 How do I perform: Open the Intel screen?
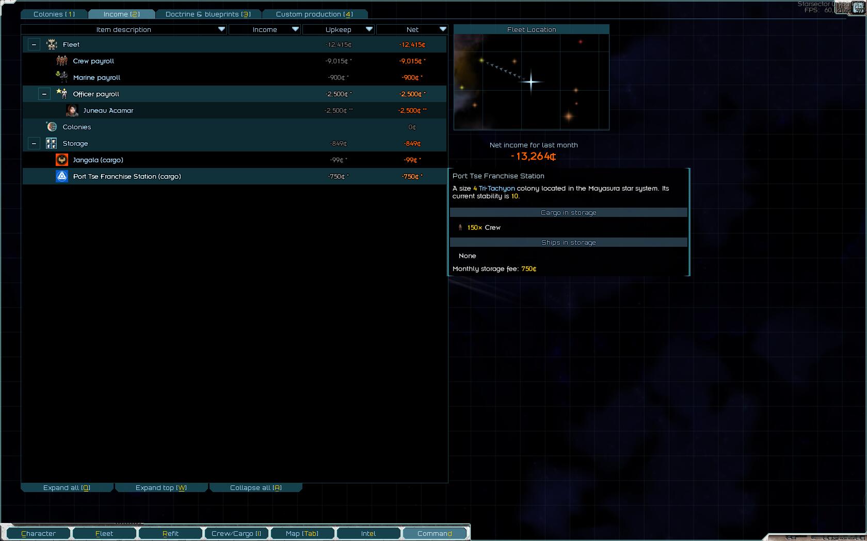368,533
